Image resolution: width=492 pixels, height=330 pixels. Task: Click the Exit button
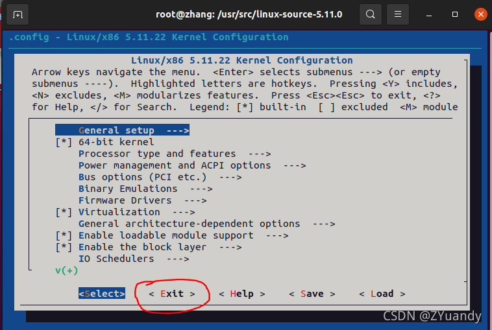click(172, 294)
